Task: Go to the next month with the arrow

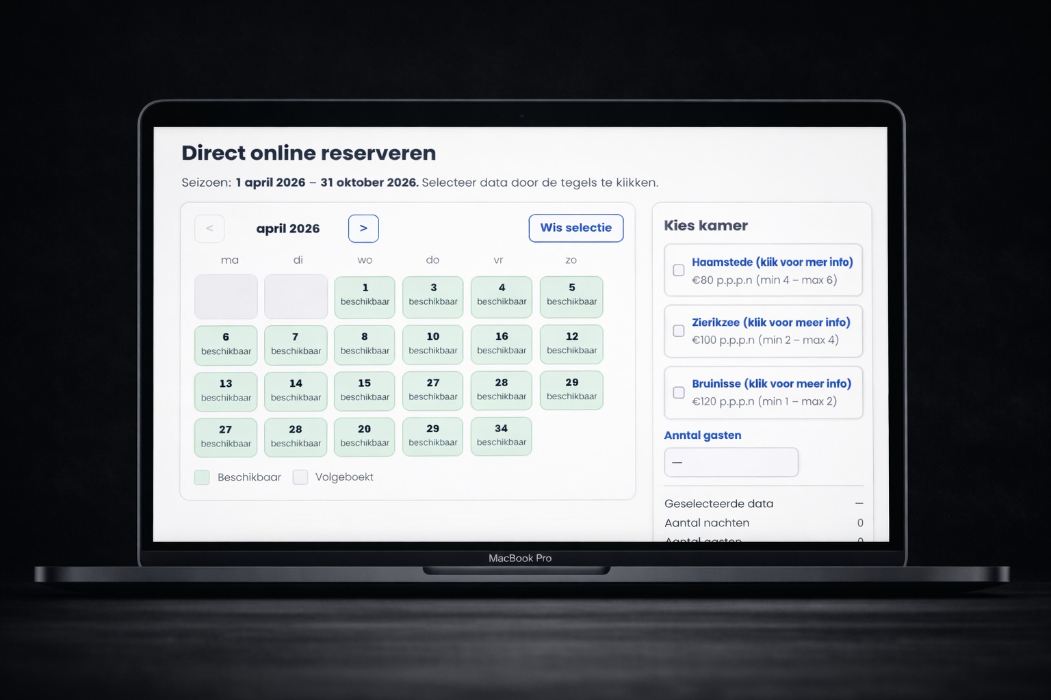Action: [363, 228]
